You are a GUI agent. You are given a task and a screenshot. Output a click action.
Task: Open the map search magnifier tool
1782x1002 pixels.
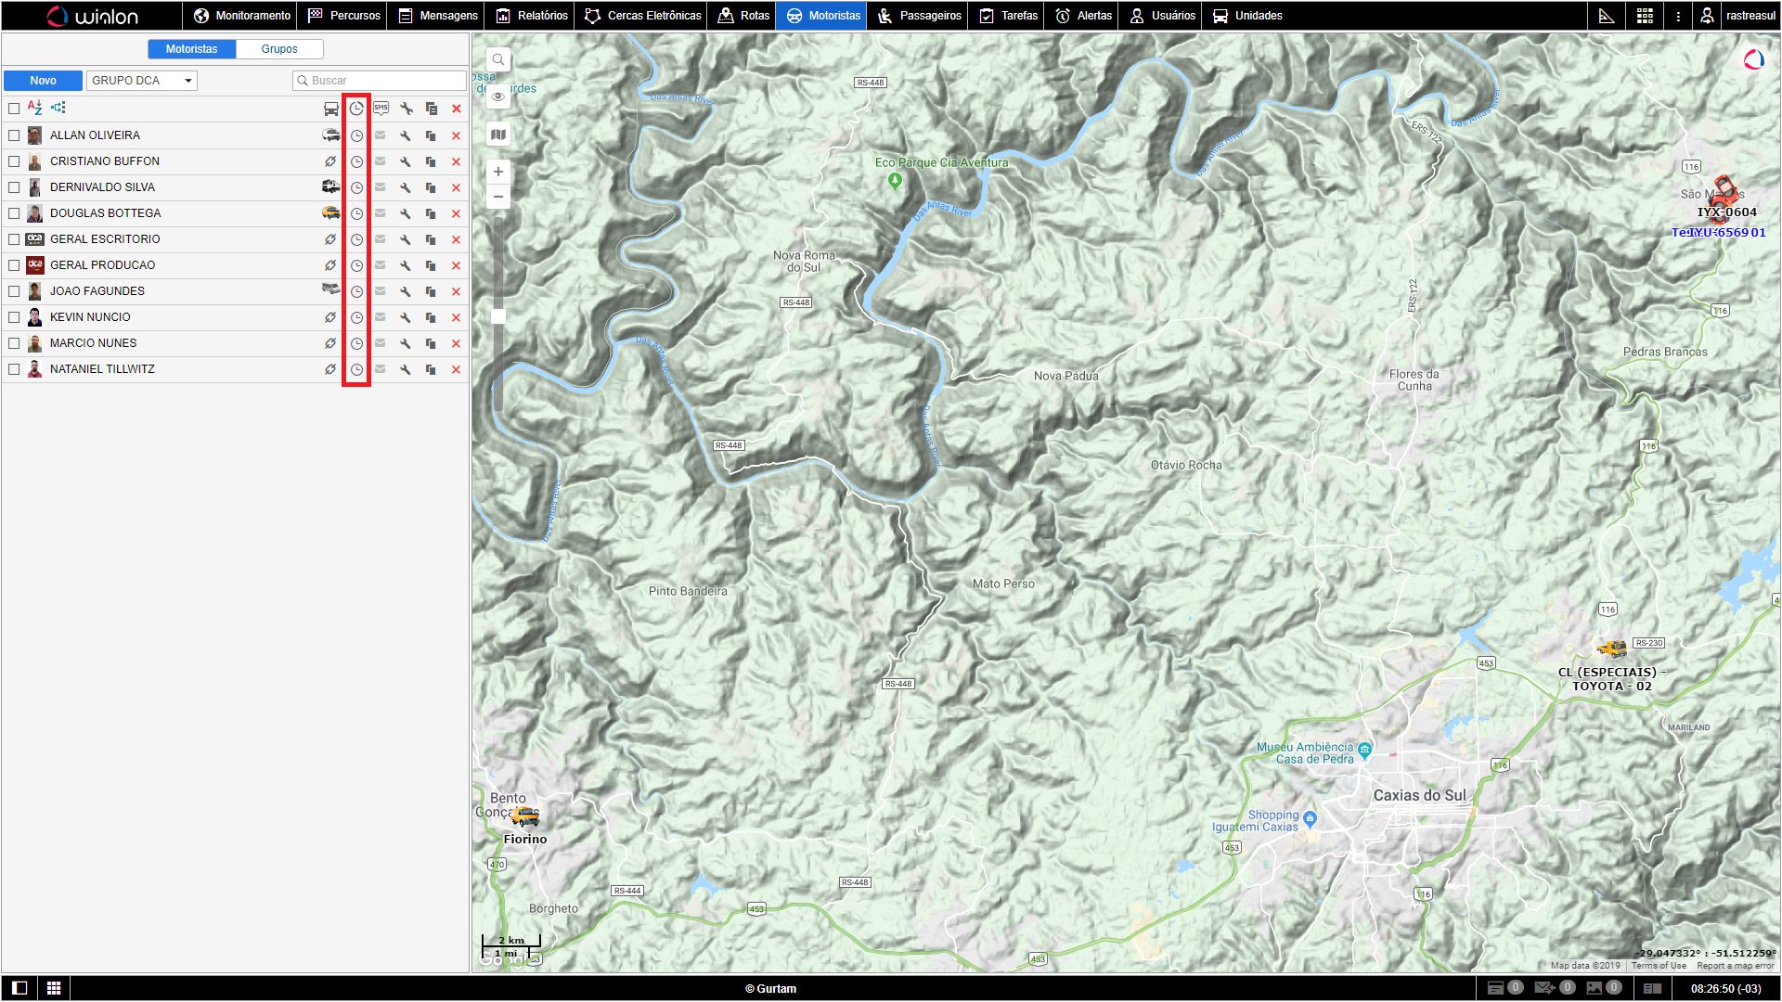[498, 60]
